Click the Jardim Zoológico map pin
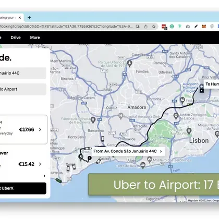Screen dimensions: 219x219 [176, 116]
